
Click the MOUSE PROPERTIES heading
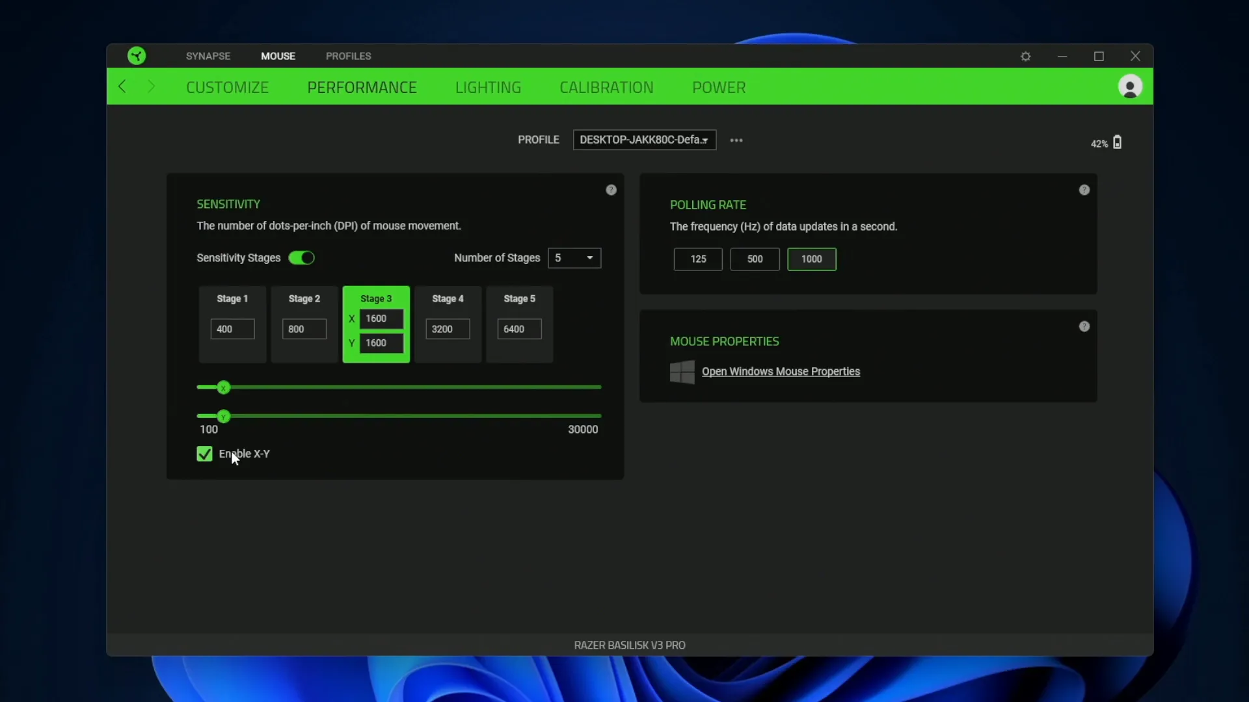click(x=724, y=341)
